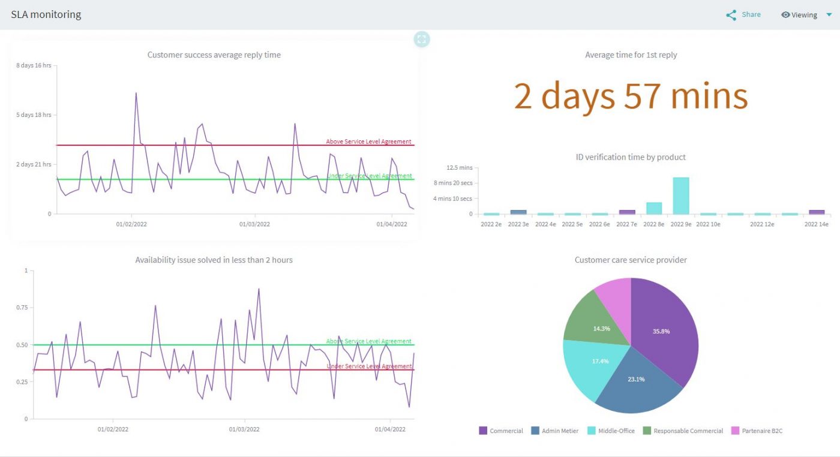Click the Share link text

751,14
